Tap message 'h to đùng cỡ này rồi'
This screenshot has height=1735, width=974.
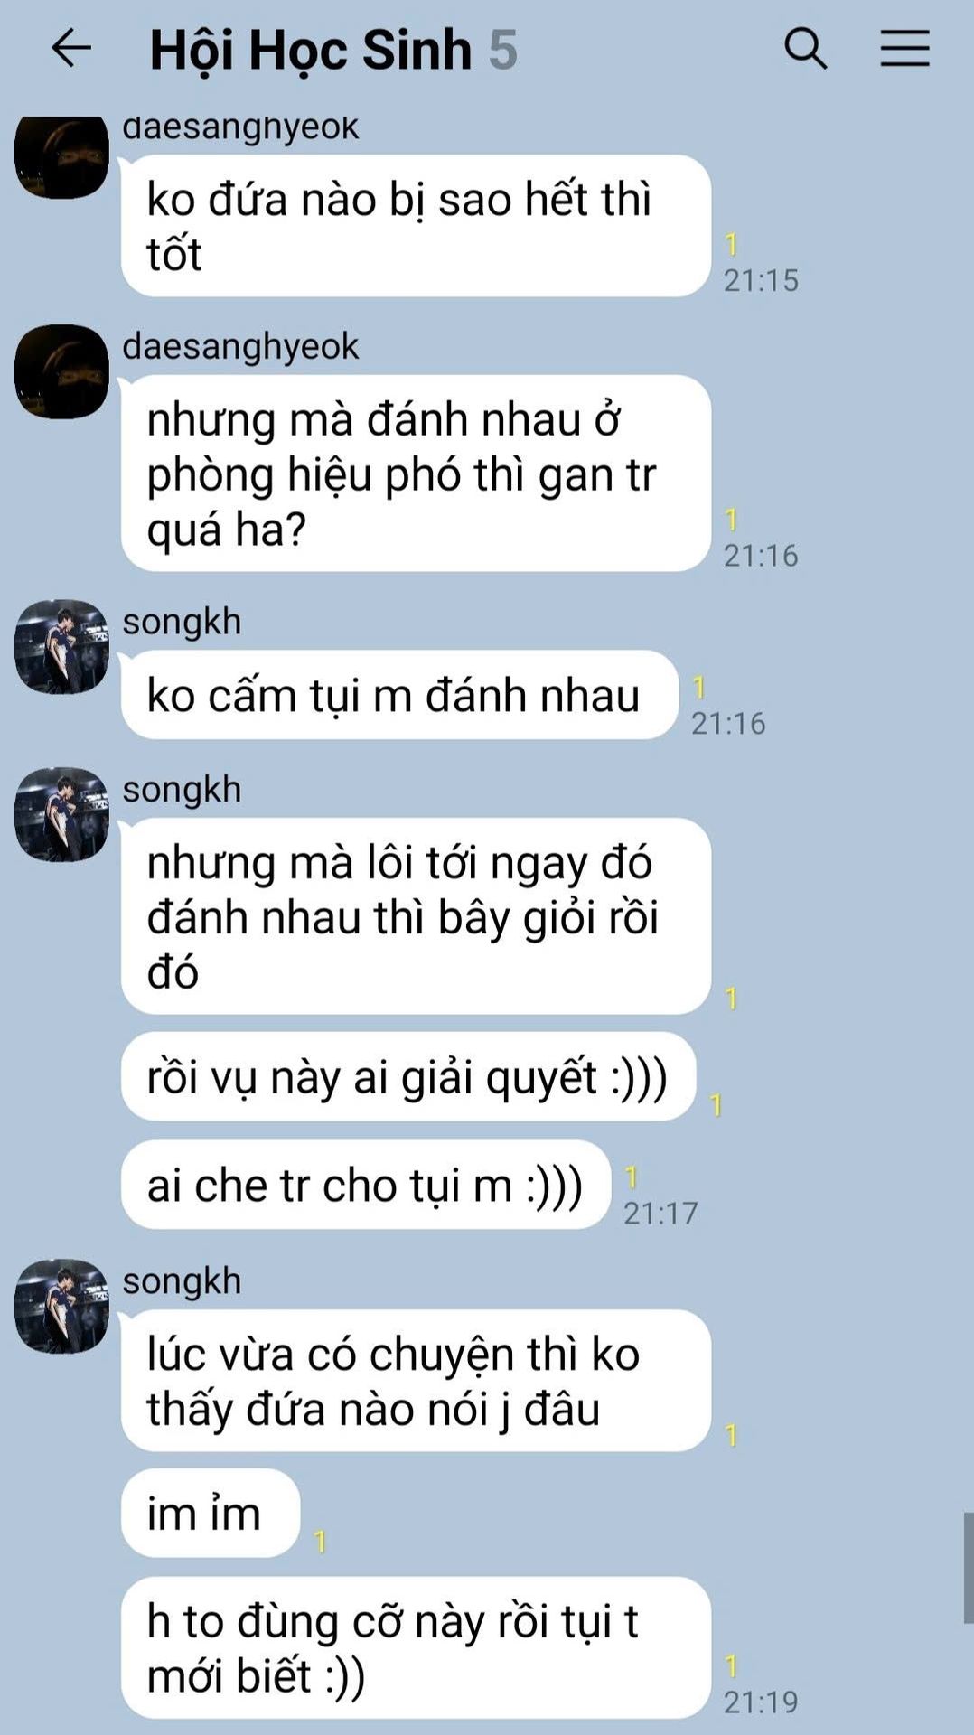click(417, 1648)
